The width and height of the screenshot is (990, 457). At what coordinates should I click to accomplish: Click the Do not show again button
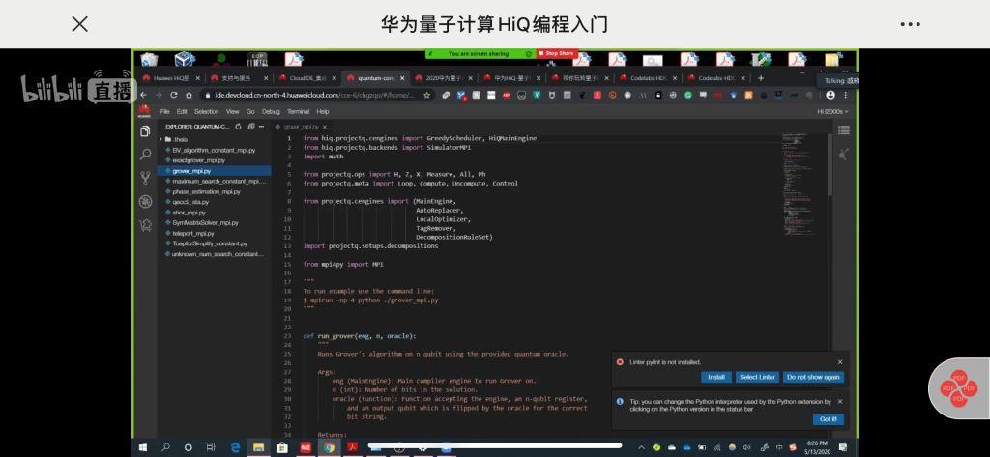[812, 377]
